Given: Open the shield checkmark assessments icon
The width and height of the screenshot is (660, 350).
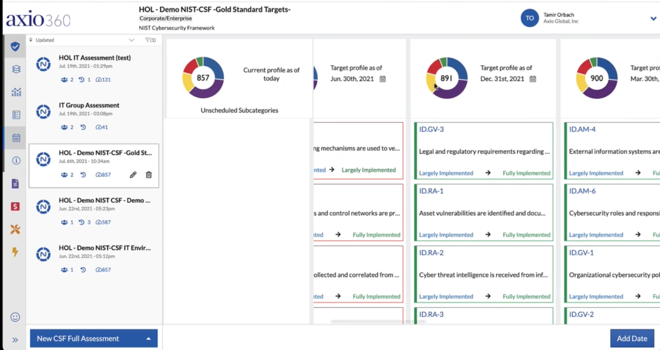Looking at the screenshot, I should [x=15, y=46].
